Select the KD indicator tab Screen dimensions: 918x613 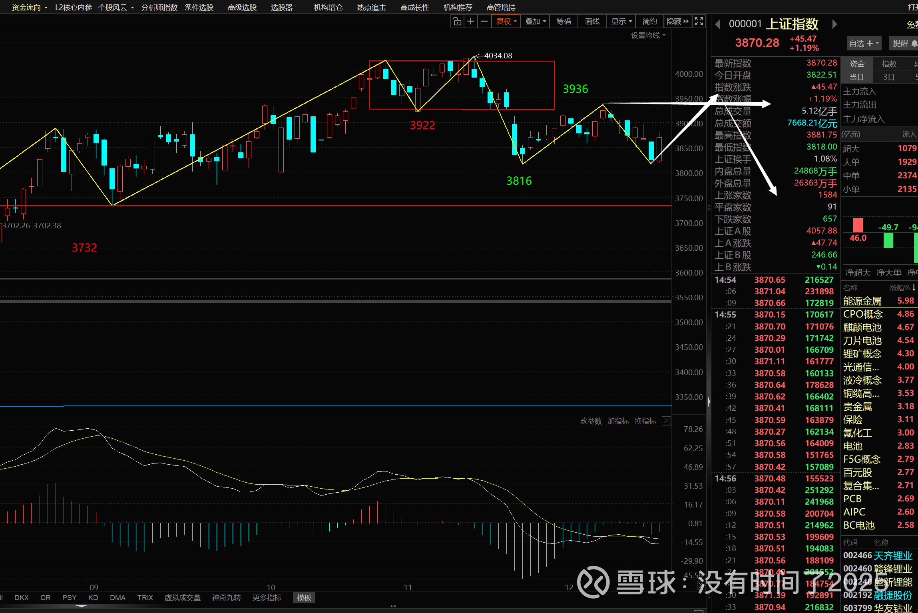(x=93, y=597)
